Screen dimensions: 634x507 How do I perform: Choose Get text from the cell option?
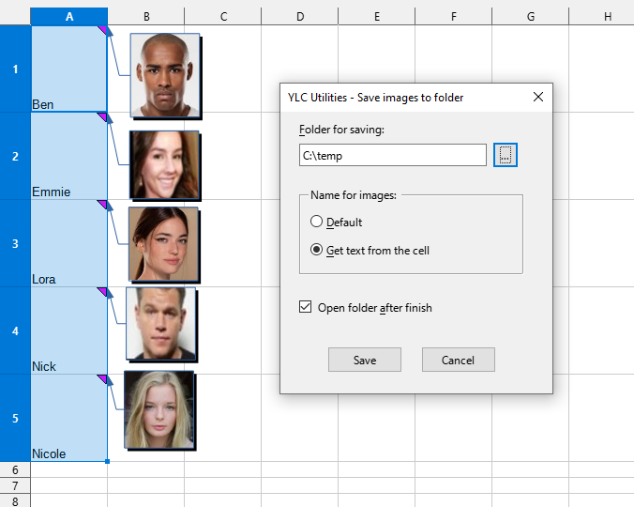pyautogui.click(x=317, y=251)
